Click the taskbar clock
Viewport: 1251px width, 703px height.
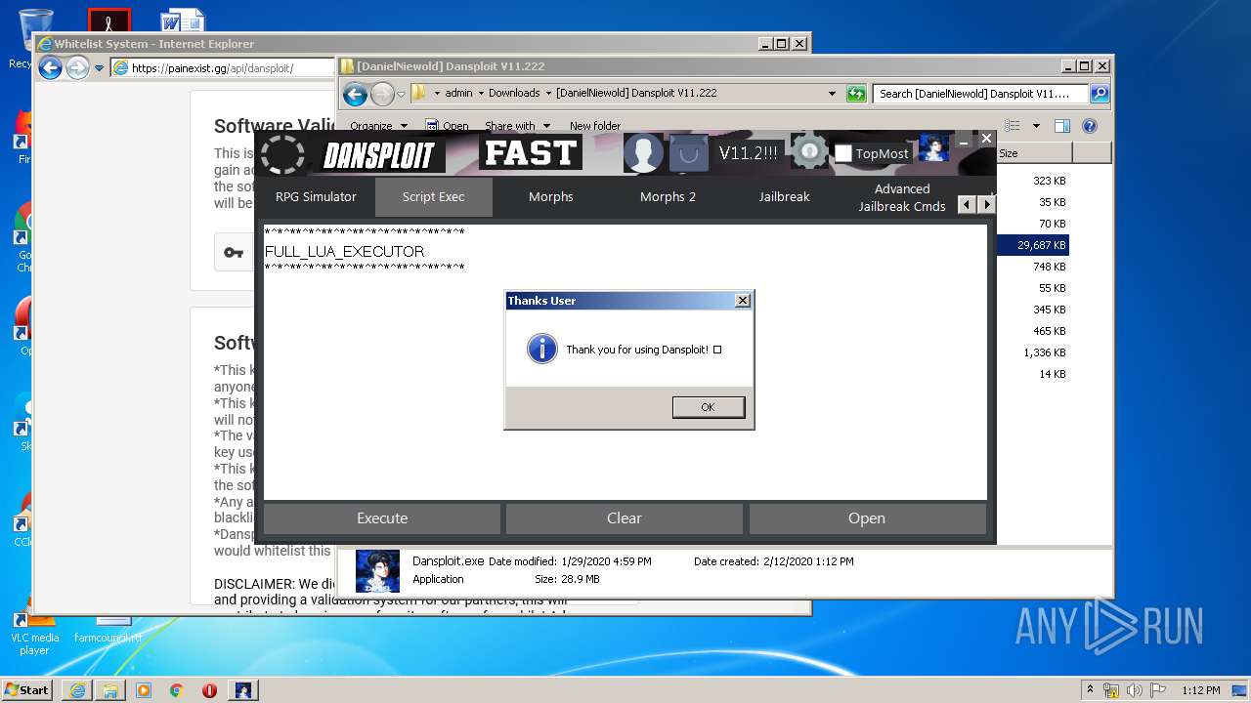pos(1200,690)
